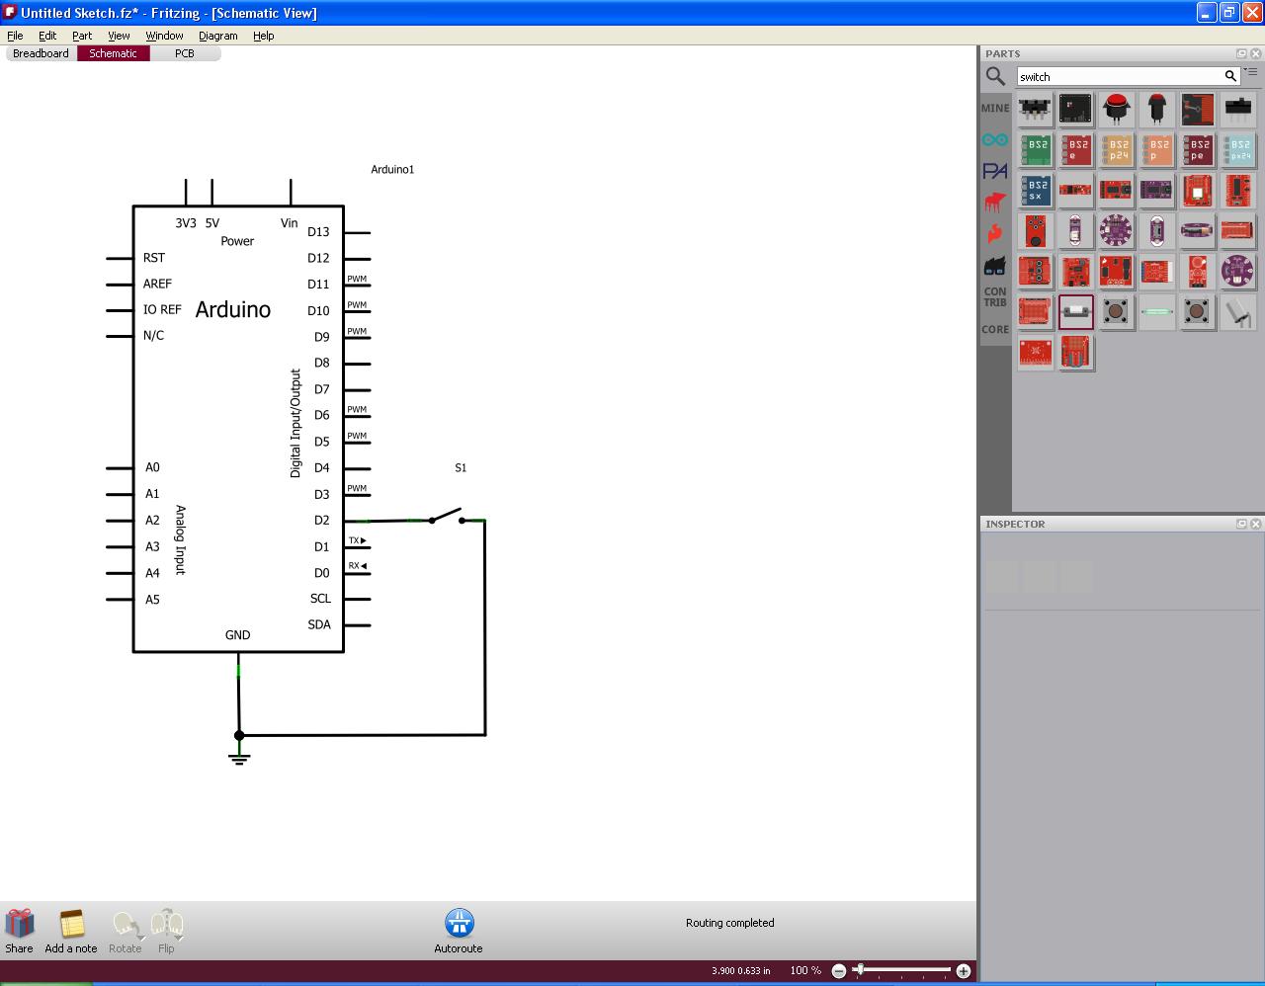Select the highlighted reed switch part thumbnail
Screen dimensions: 1265x986
point(1076,311)
